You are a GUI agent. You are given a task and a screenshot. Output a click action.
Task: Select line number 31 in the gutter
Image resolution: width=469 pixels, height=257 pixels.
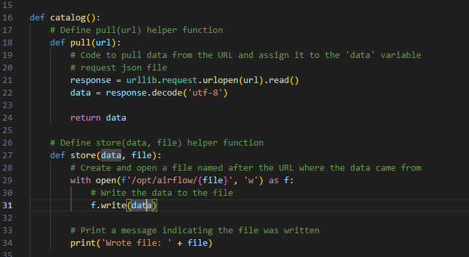click(7, 206)
